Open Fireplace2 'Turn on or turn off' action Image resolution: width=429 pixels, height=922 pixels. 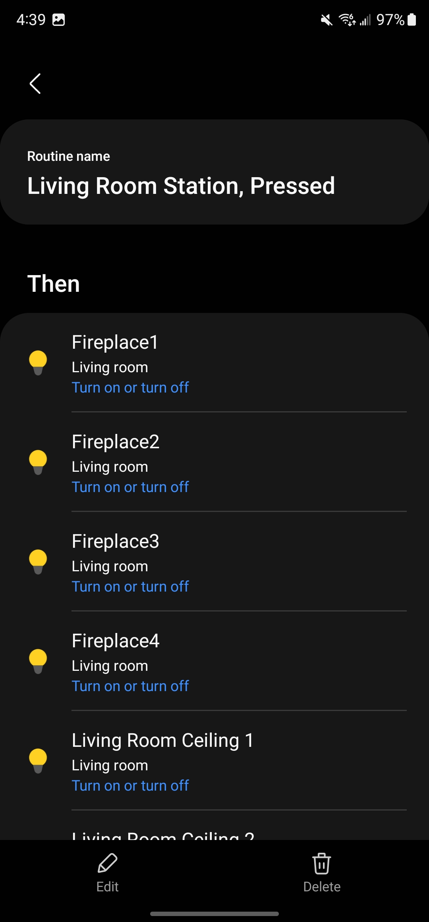pos(130,487)
